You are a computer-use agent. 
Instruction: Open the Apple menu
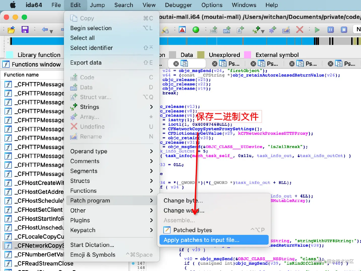[13, 5]
